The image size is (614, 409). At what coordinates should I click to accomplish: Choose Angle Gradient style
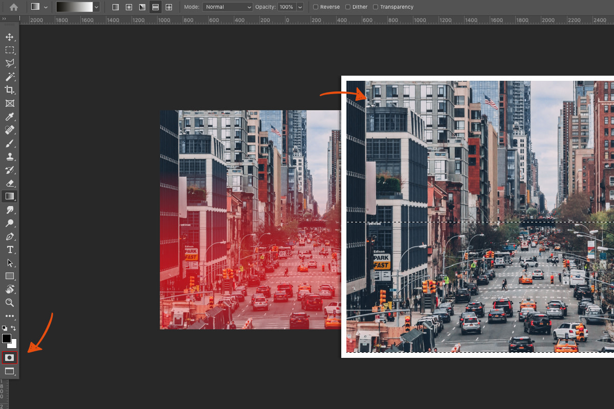(142, 7)
